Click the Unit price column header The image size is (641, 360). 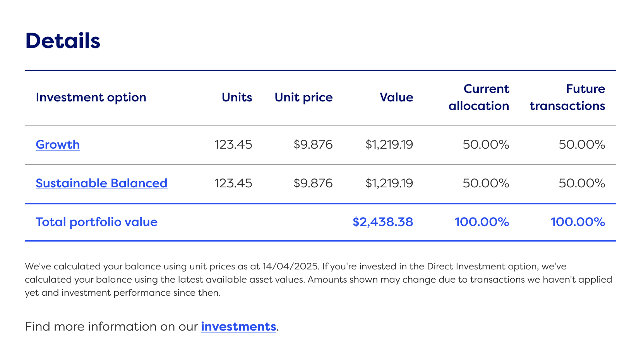303,97
